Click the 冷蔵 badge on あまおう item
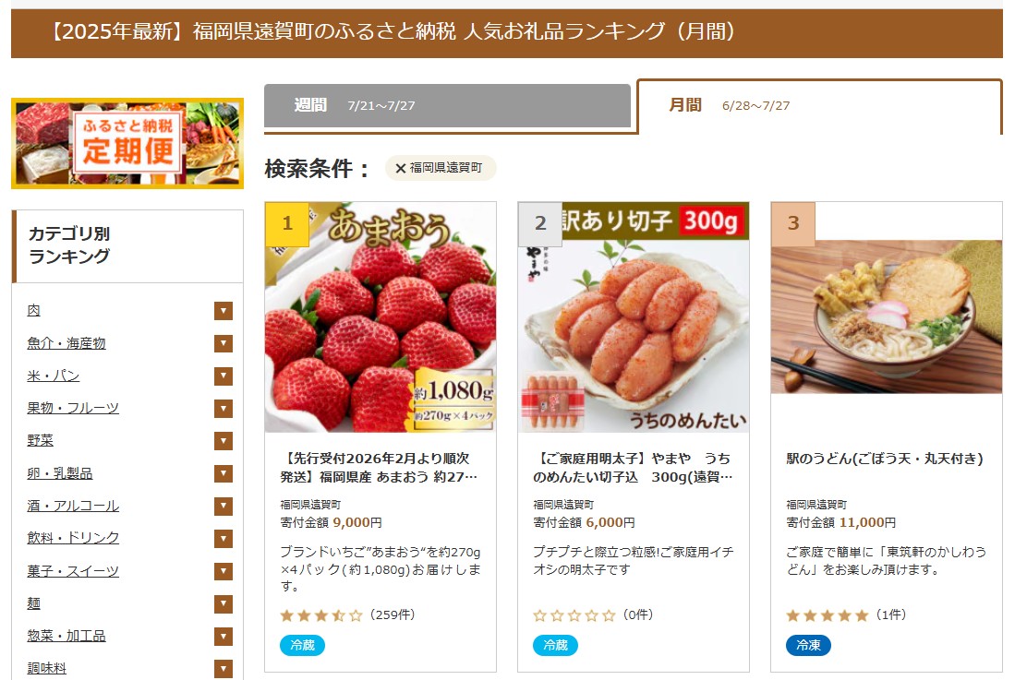 click(x=302, y=645)
